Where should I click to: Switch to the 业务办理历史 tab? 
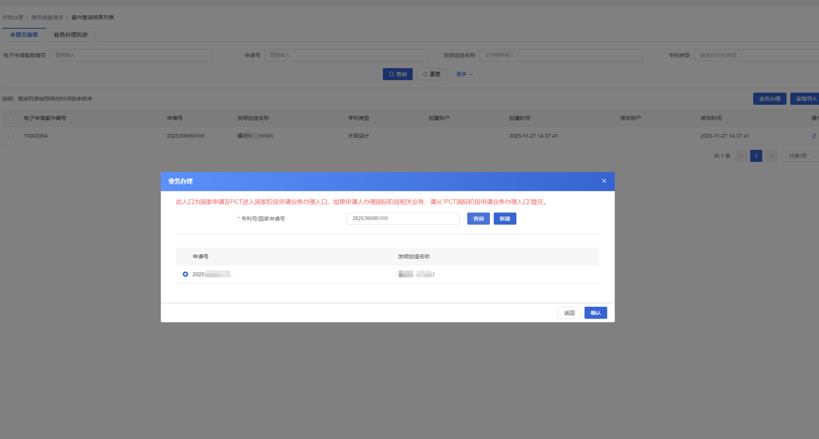(x=71, y=35)
